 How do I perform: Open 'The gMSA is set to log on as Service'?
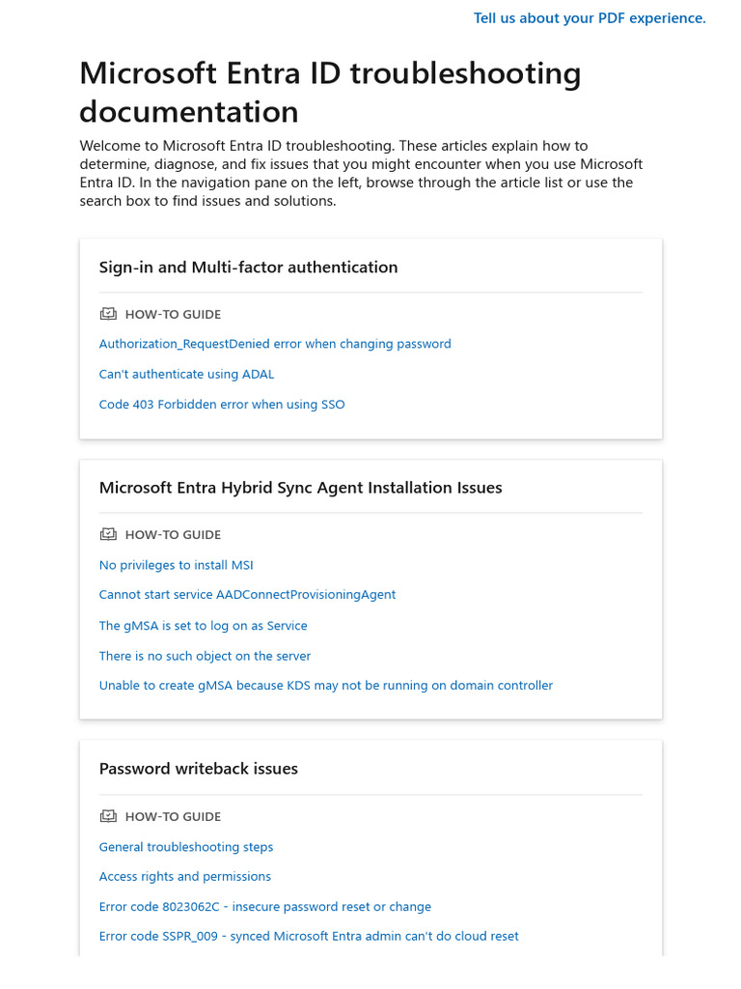tap(203, 626)
